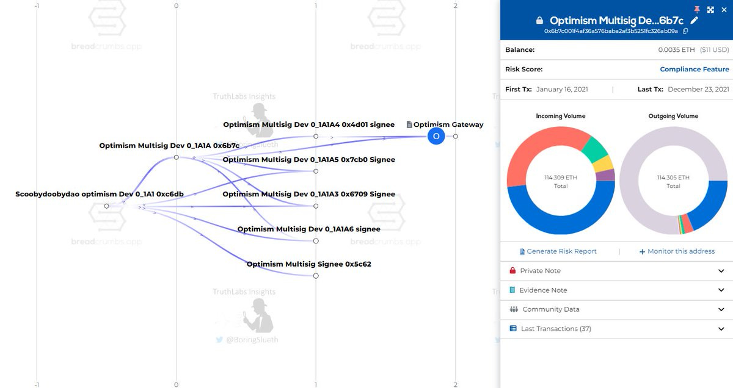Select the 0_1A1A6 signee node circle
Image resolution: width=733 pixels, height=388 pixels.
316,241
